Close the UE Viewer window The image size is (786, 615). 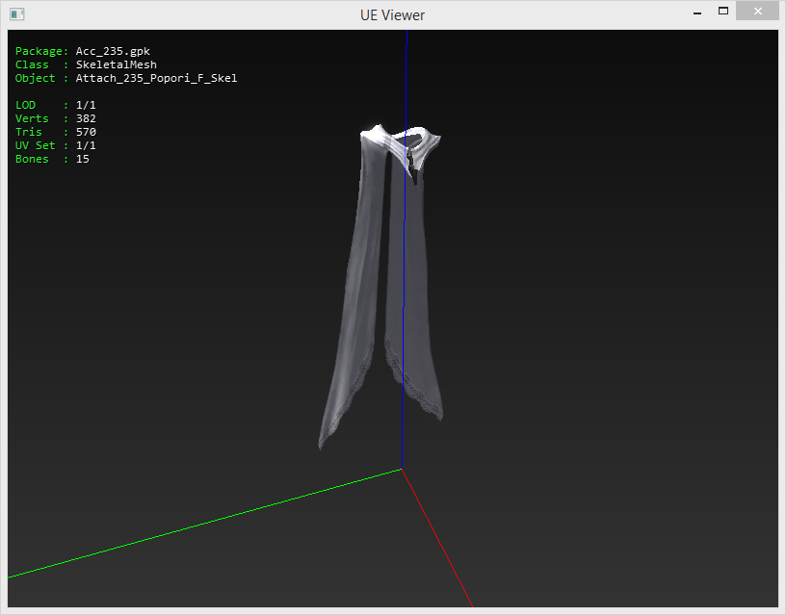click(x=757, y=12)
